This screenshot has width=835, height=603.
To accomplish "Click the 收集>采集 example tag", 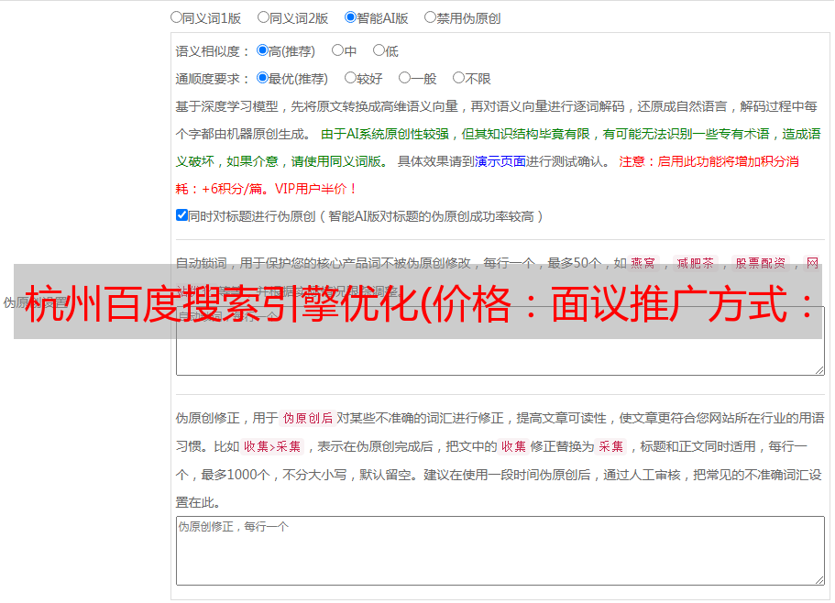I will click(x=272, y=446).
